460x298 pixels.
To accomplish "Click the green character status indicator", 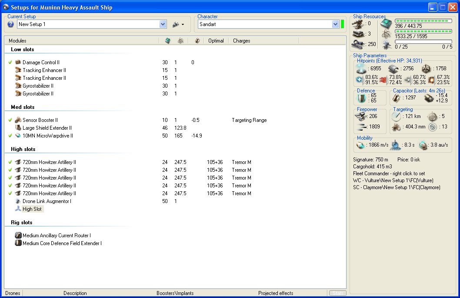I will click(342, 24).
